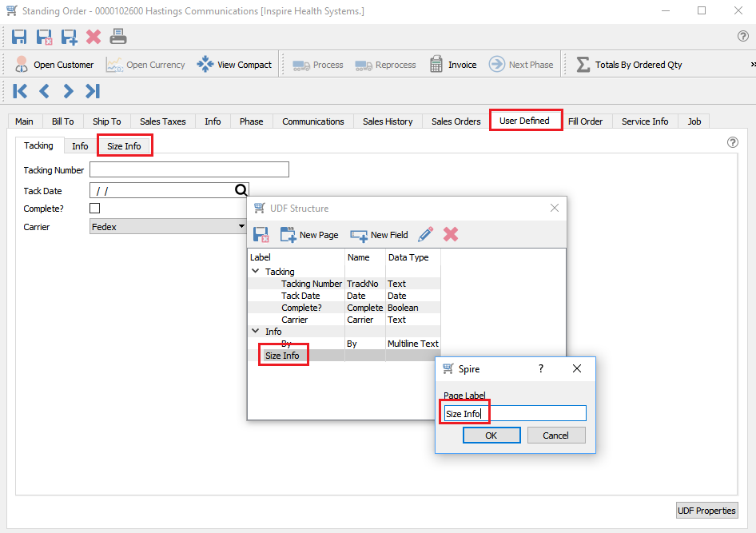Screen dimensions: 756x533
Task: Collapse the Tacking tree node
Action: (x=256, y=272)
